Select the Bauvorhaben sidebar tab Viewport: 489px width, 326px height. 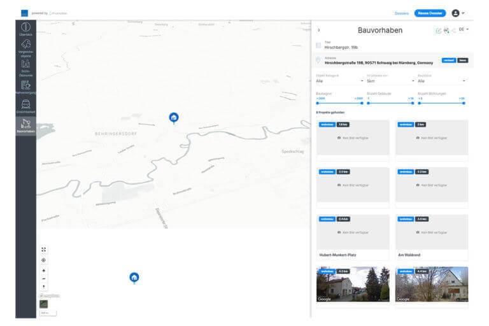pyautogui.click(x=25, y=125)
